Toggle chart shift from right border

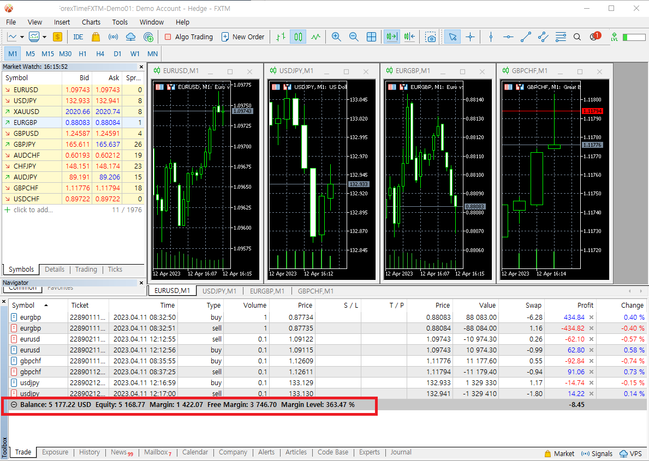point(409,37)
